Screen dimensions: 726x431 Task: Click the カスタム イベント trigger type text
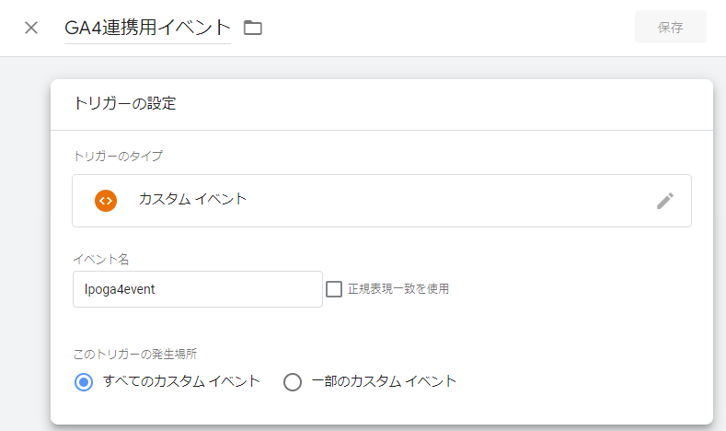pyautogui.click(x=192, y=199)
